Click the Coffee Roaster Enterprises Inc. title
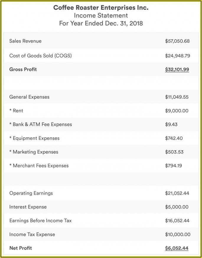The image size is (202, 258). (x=101, y=8)
